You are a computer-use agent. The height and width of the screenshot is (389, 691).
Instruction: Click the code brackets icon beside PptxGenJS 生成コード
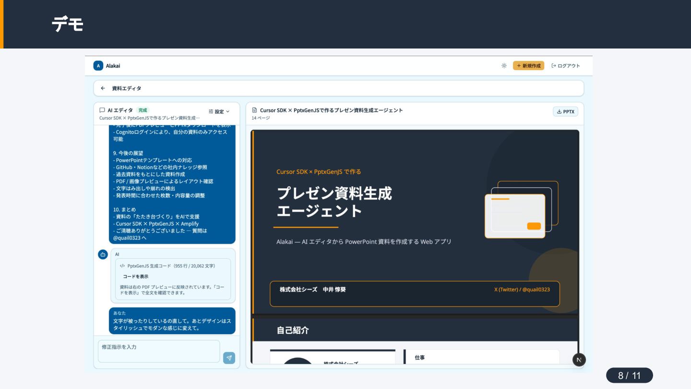point(122,266)
